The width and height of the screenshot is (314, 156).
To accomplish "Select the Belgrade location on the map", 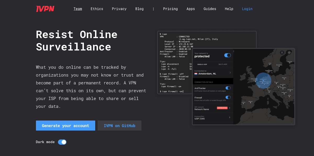I will tap(284, 93).
